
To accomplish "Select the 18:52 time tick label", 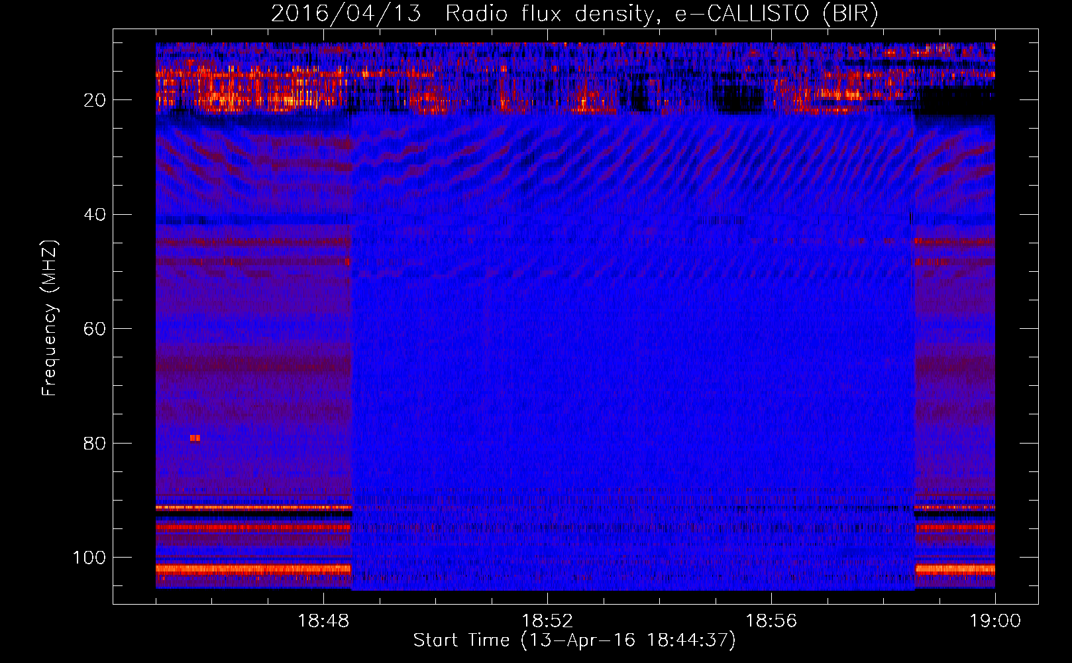I will pos(547,621).
